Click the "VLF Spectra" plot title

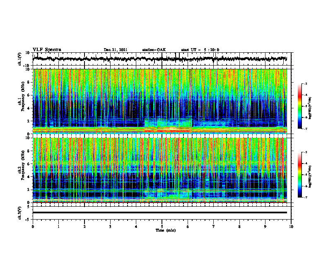pos(47,50)
